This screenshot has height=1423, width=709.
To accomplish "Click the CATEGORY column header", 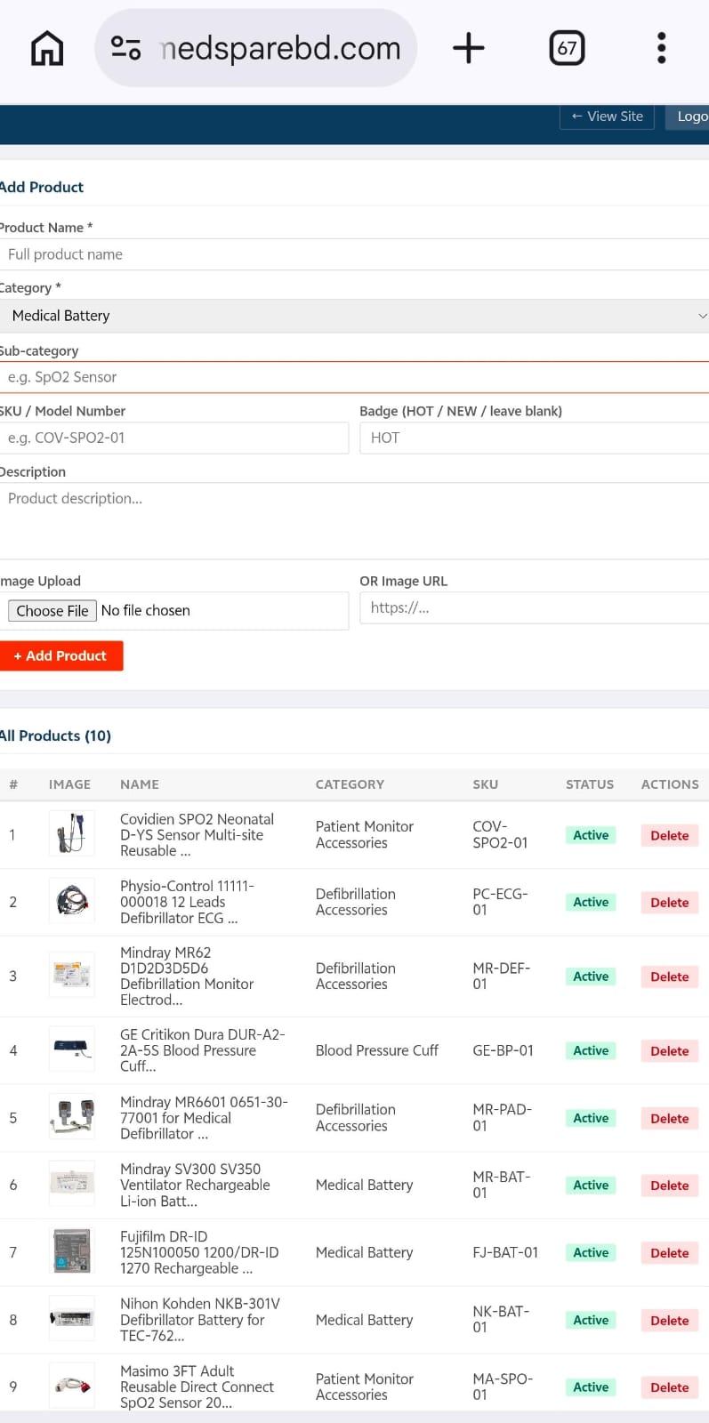I will (x=350, y=784).
